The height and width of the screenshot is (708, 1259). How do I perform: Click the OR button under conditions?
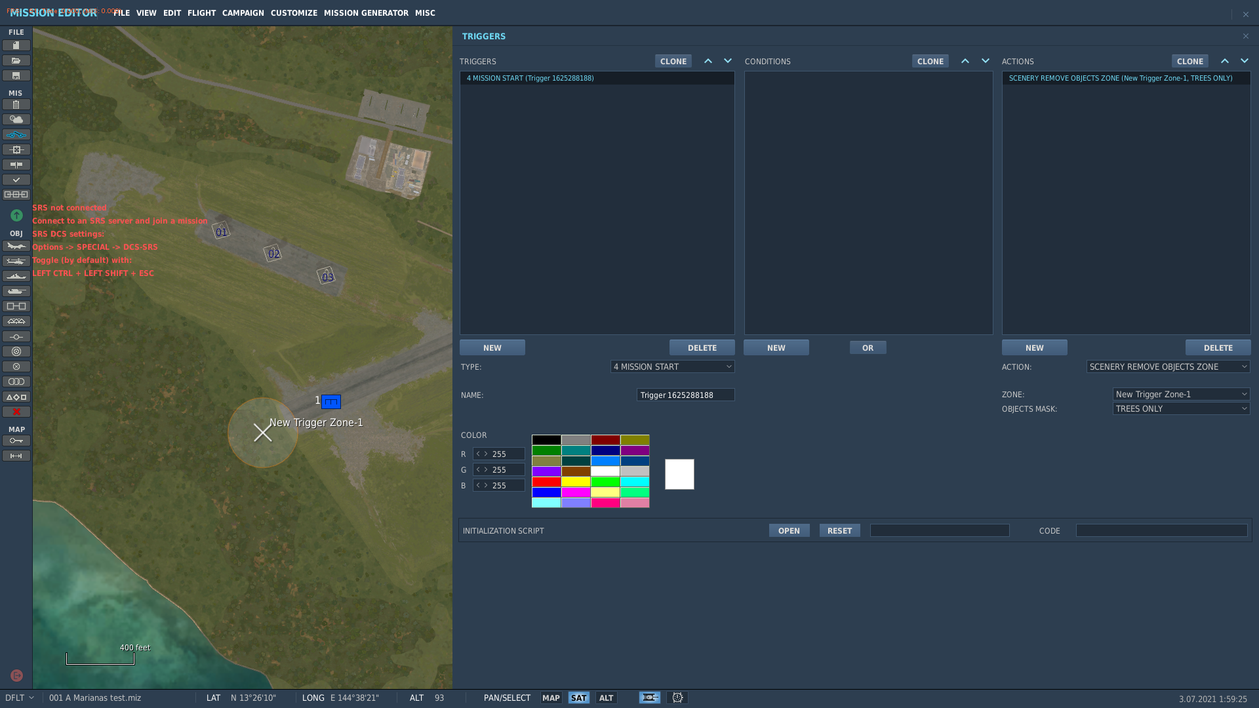[868, 347]
